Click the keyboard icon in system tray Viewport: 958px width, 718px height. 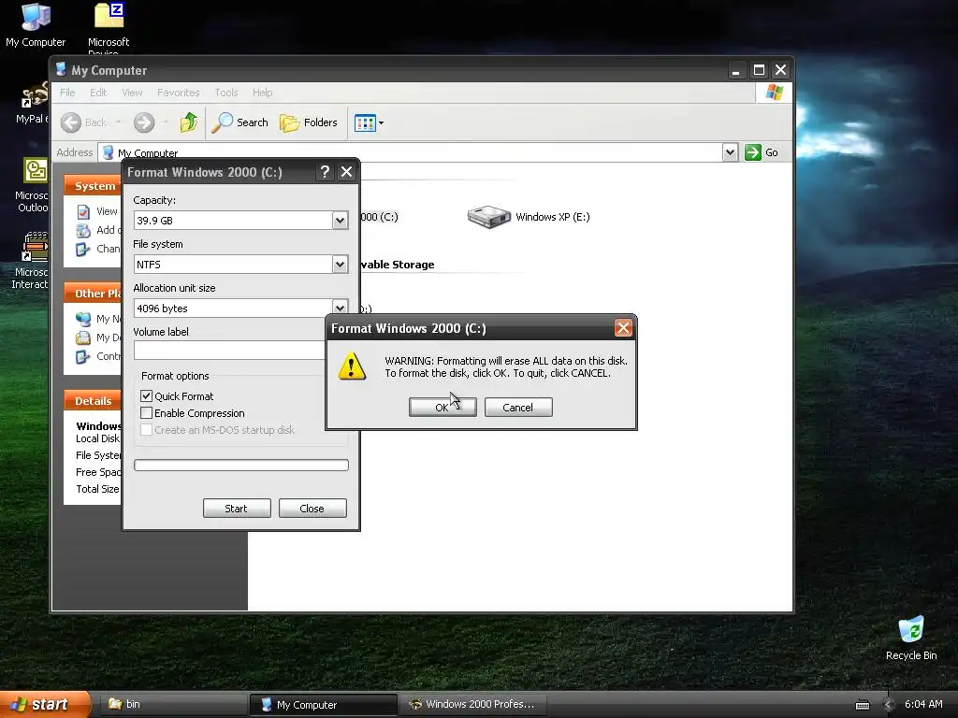tap(863, 705)
